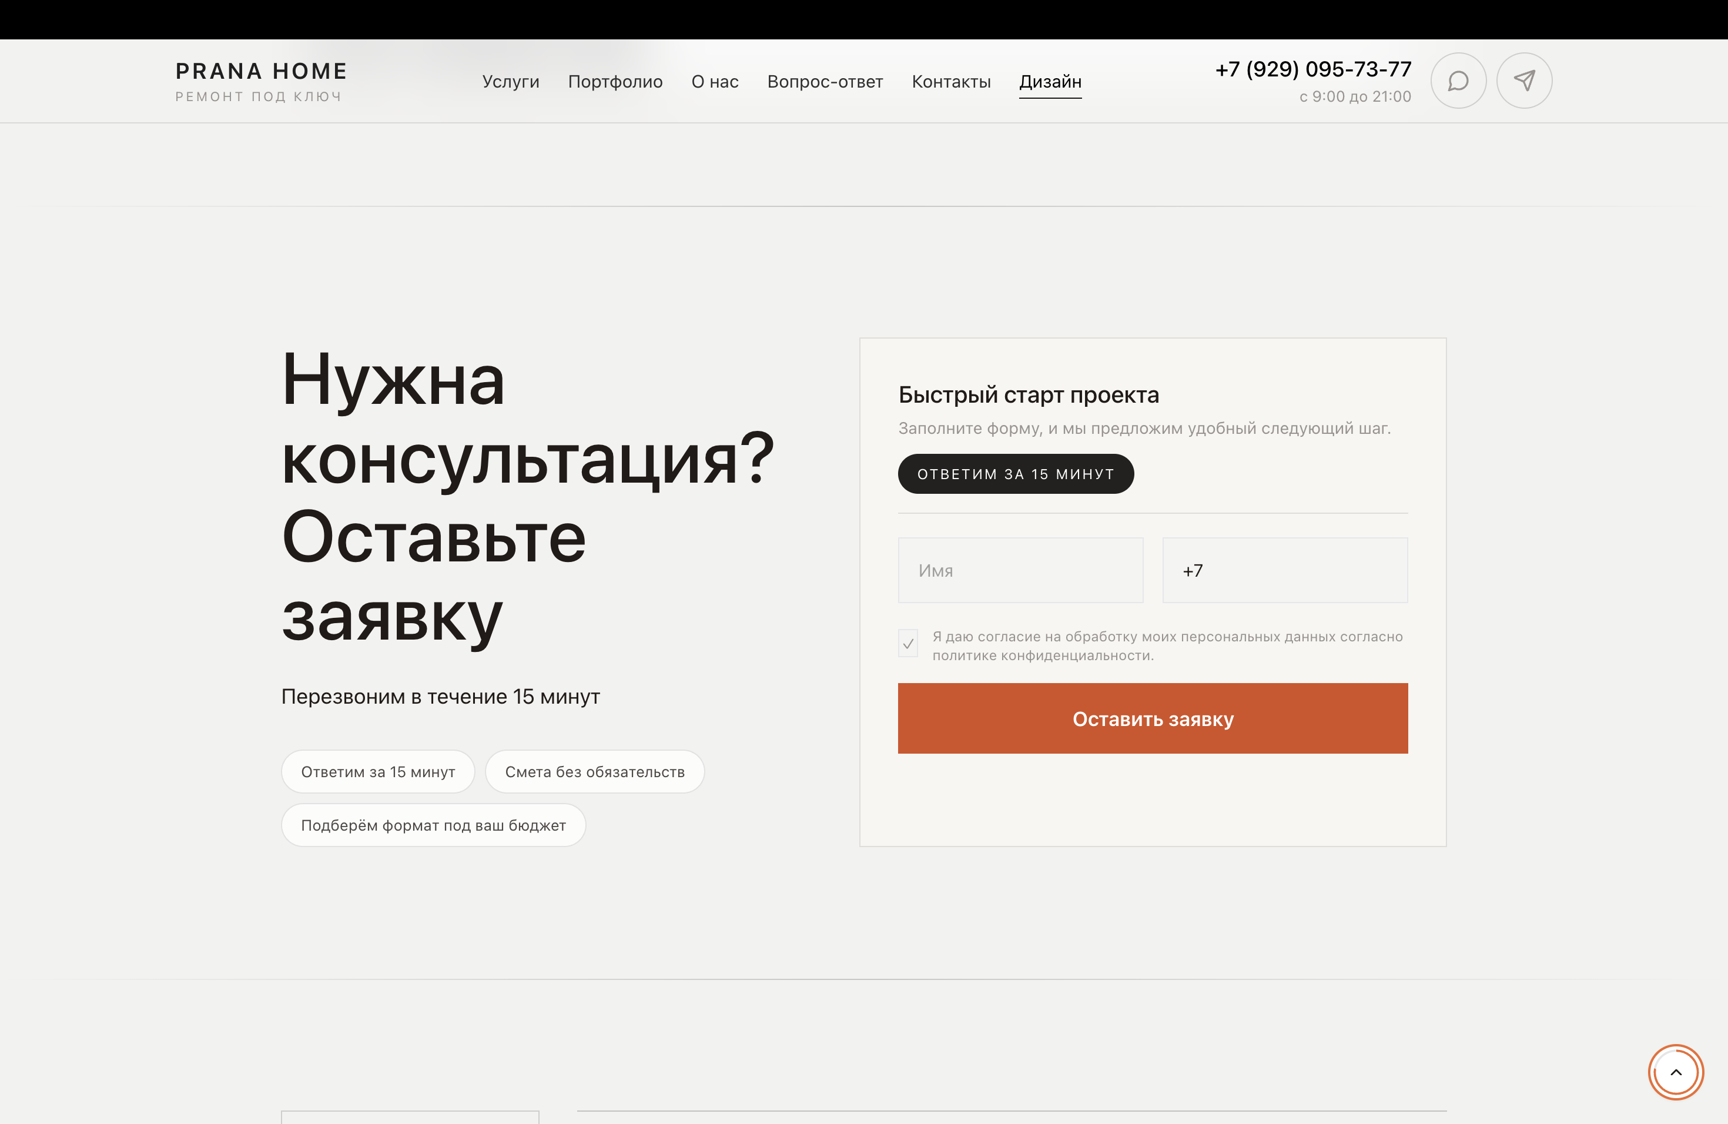Viewport: 1728px width, 1124px height.
Task: Select the Дизайн navigation tab
Action: click(1050, 81)
